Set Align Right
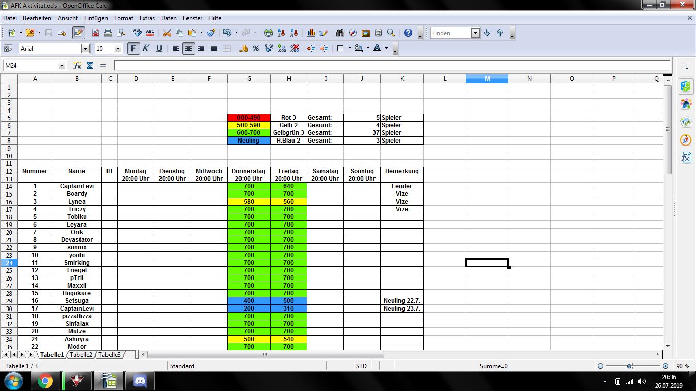Image resolution: width=696 pixels, height=391 pixels. (201, 48)
